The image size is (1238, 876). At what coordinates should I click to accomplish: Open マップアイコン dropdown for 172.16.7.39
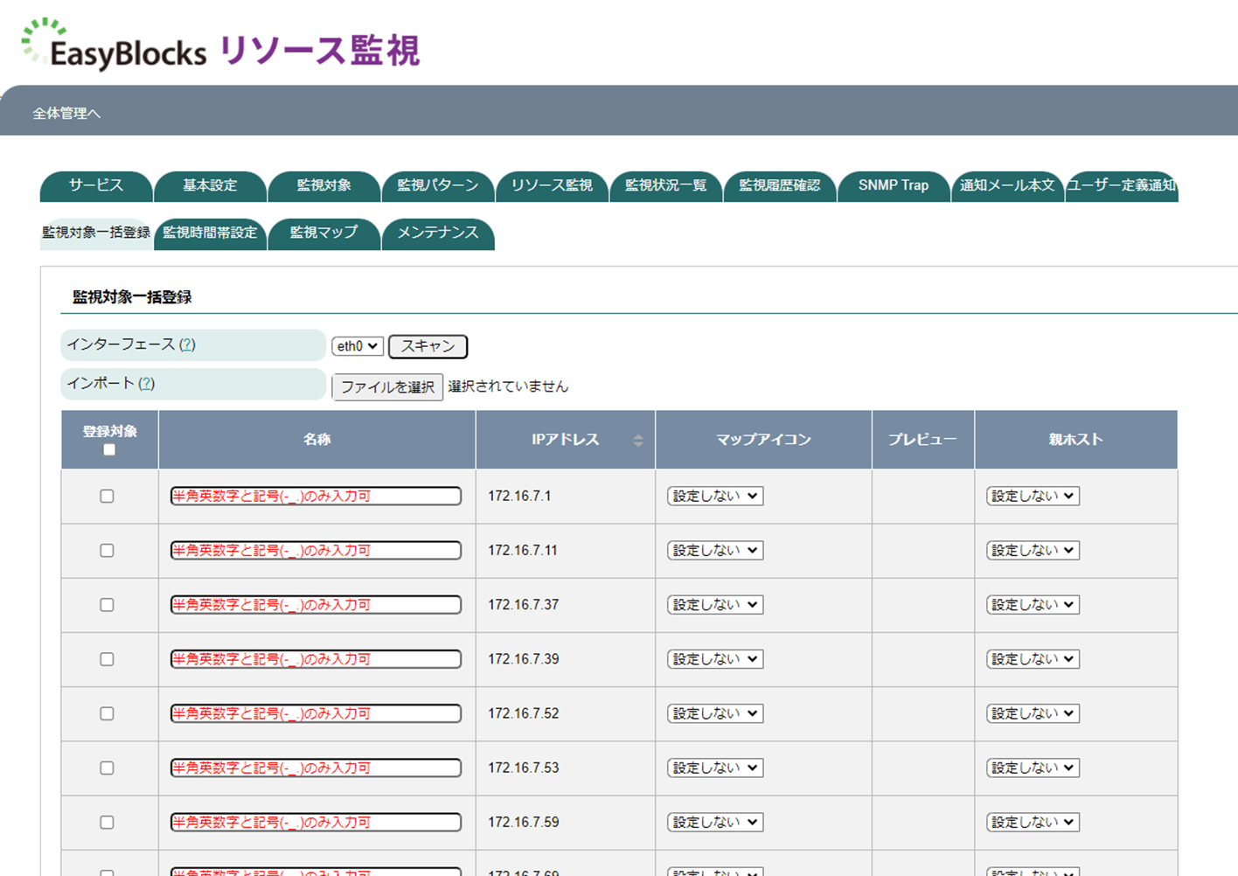click(715, 659)
